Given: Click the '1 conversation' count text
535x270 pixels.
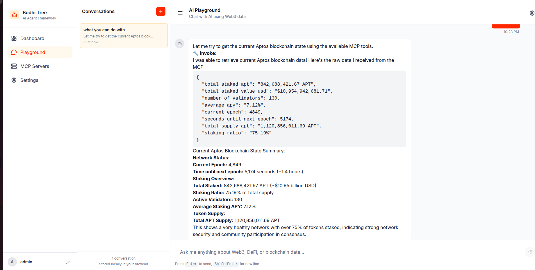Looking at the screenshot, I should coord(124,258).
